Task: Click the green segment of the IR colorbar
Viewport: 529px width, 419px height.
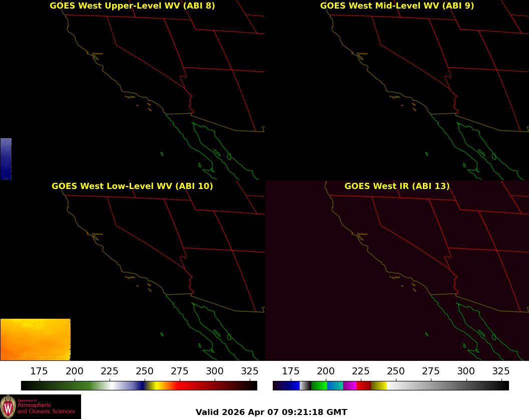Action: point(319,385)
